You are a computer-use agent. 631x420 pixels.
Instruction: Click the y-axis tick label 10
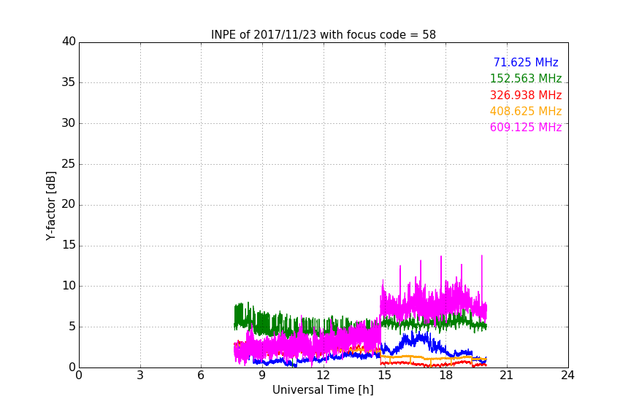(x=69, y=286)
